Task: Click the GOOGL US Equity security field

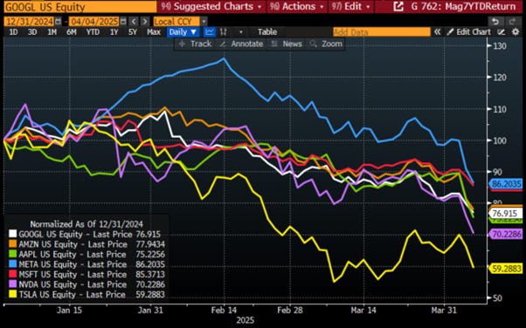Action: (80, 7)
